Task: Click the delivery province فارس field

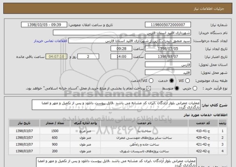Action: [168, 65]
